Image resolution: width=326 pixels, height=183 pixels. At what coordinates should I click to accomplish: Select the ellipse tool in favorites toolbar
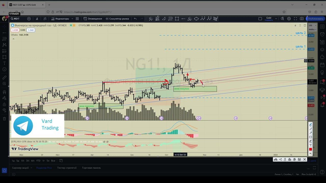(196, 19)
